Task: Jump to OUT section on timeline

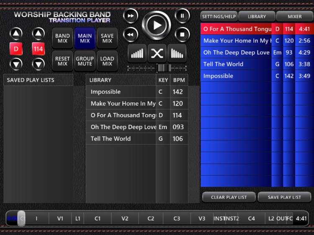Action: [282, 218]
